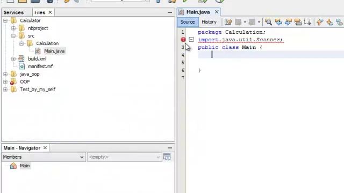Click line number 1 in the gutter
This screenshot has width=344, height=193.
tap(183, 32)
